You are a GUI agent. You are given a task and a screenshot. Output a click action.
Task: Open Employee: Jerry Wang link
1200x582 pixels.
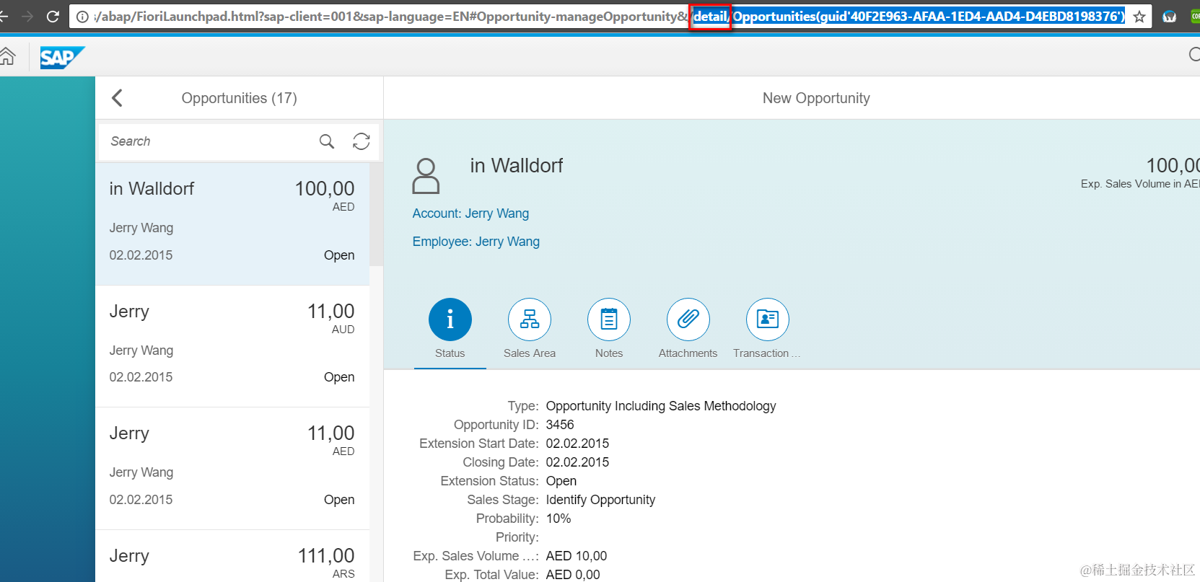tap(476, 242)
